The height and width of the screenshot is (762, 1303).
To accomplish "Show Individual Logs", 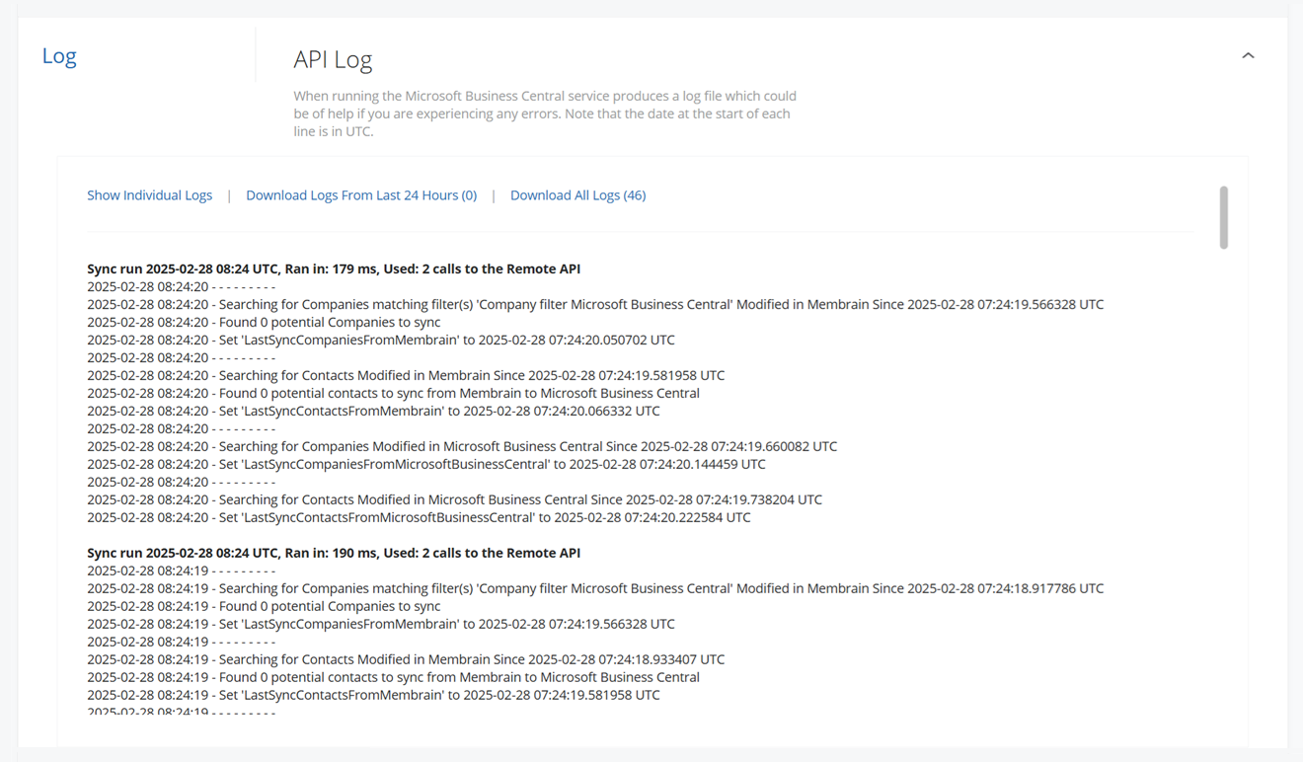I will (149, 195).
